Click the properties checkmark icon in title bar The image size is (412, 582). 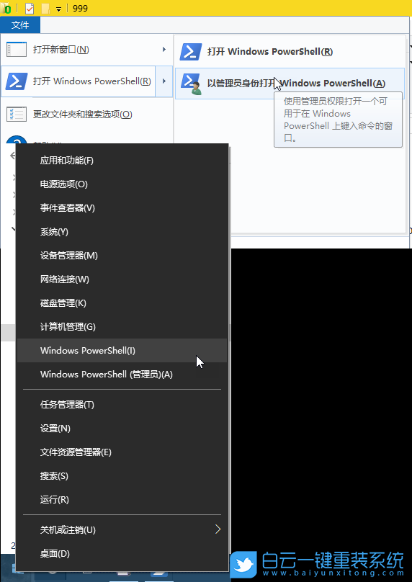pos(30,8)
